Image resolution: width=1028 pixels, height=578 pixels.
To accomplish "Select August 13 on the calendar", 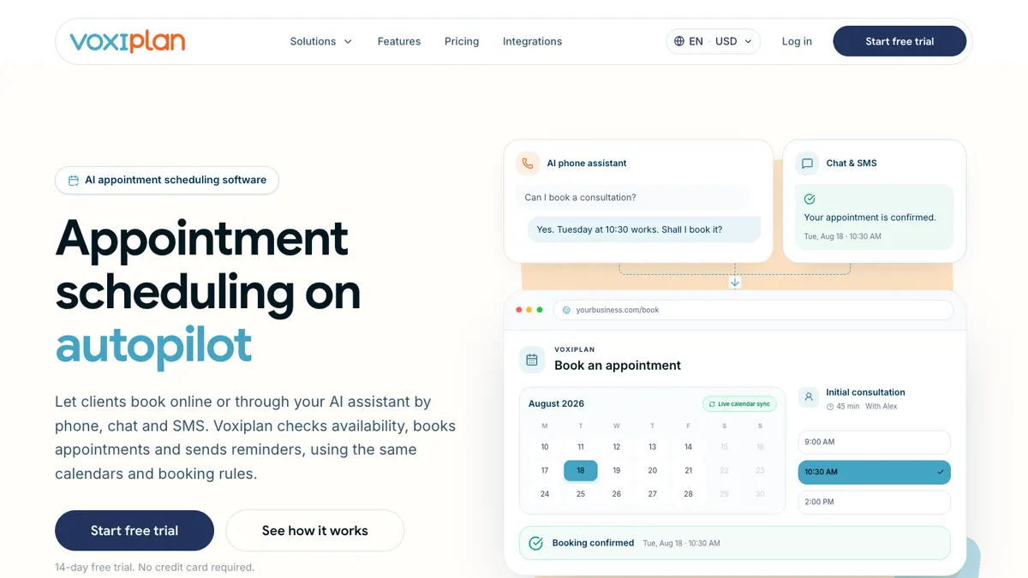I will 653,447.
